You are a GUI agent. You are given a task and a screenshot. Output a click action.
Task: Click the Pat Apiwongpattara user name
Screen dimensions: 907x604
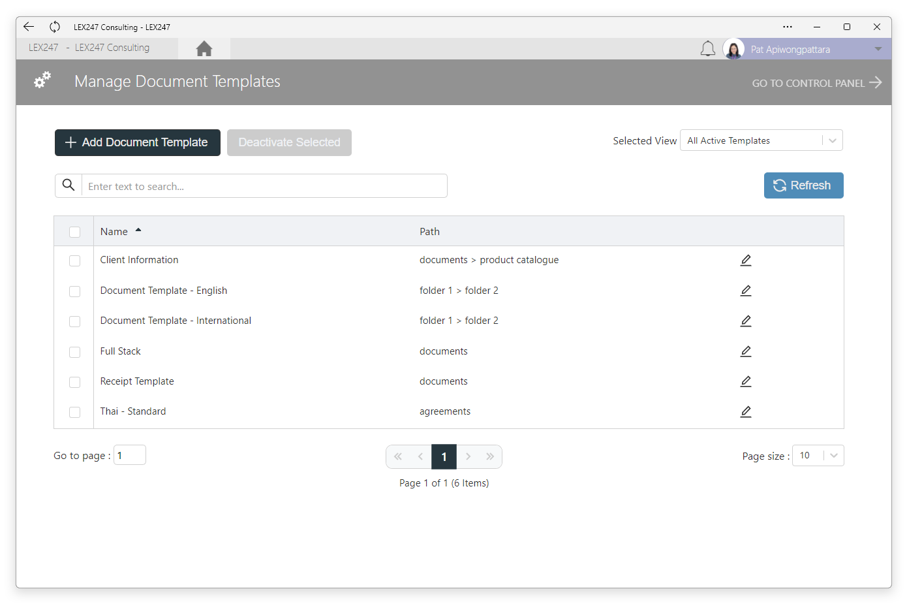[790, 50]
